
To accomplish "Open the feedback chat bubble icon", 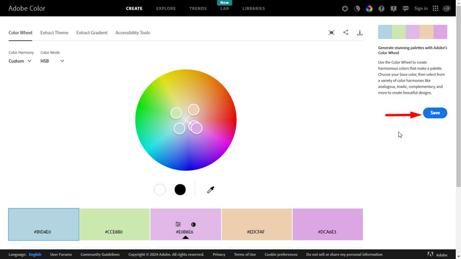I will click(406, 8).
